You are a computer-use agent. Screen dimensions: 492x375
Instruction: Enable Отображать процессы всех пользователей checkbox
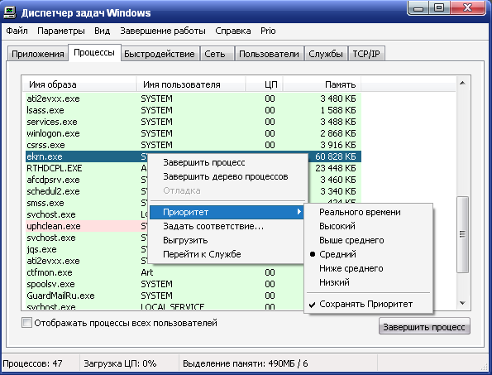[x=26, y=323]
